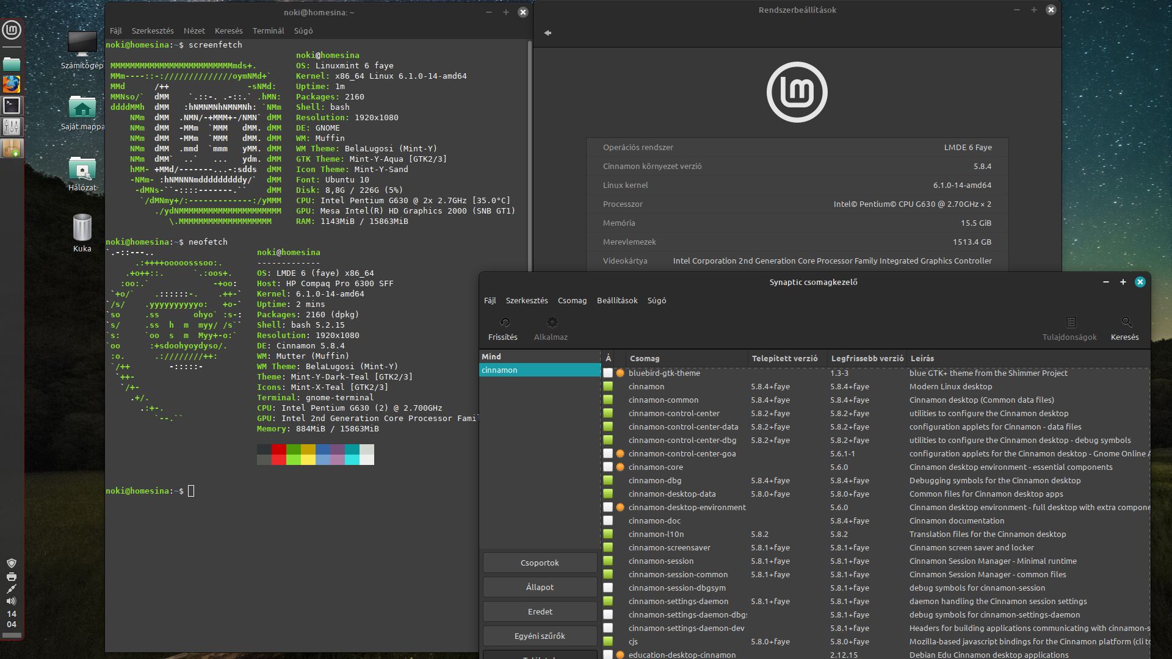The height and width of the screenshot is (659, 1172).
Task: Click the Eredet filter button
Action: point(540,611)
